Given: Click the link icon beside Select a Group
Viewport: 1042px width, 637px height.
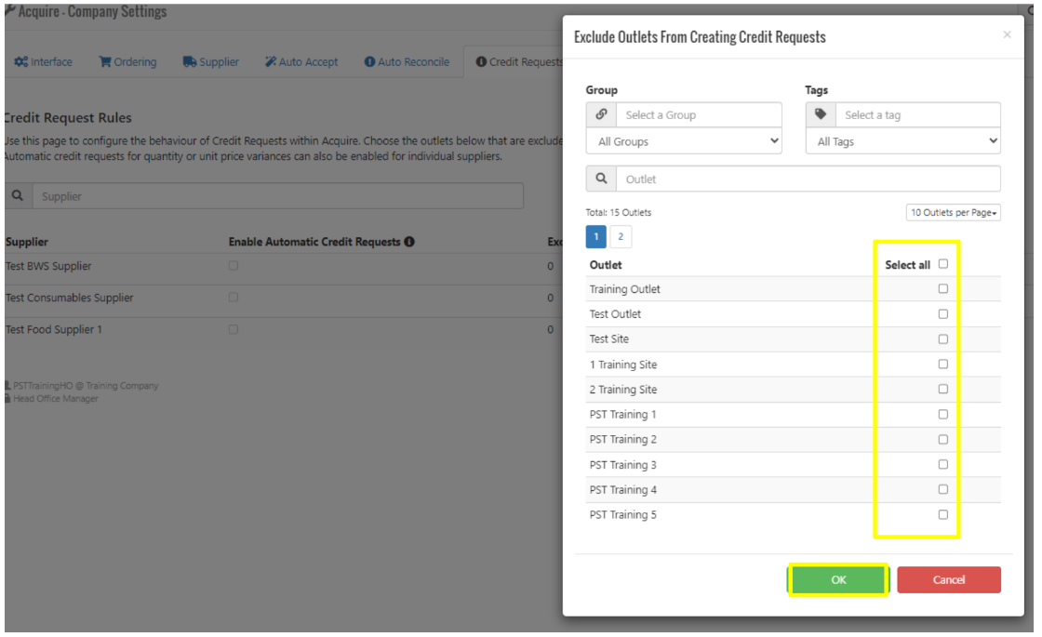Looking at the screenshot, I should [601, 115].
